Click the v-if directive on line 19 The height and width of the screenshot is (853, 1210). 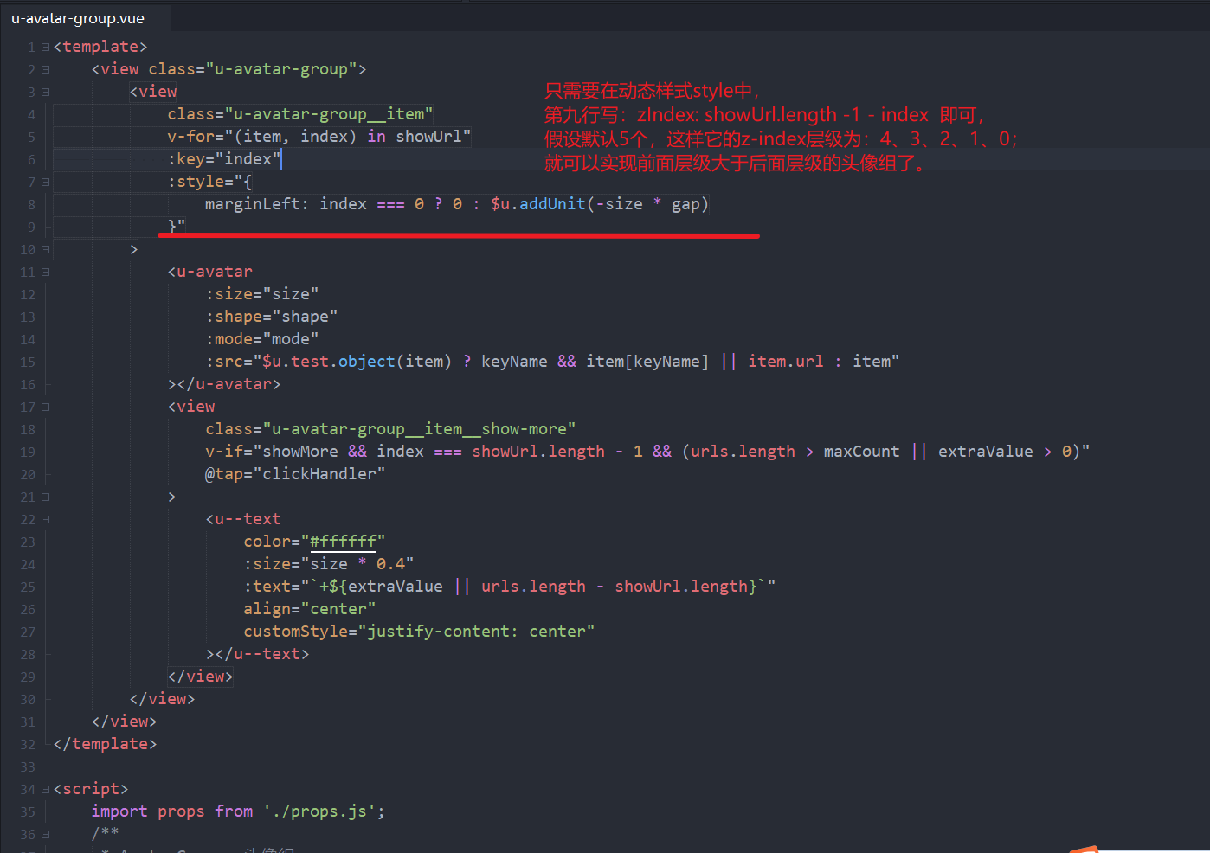647,452
